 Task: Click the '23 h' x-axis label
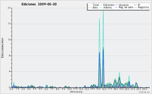144,89
